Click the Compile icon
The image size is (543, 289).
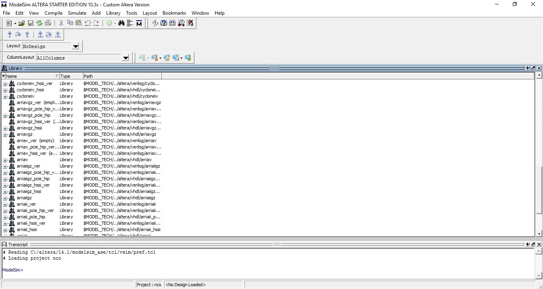(155, 23)
